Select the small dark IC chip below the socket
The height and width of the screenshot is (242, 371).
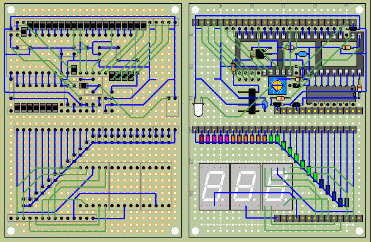[331, 95]
